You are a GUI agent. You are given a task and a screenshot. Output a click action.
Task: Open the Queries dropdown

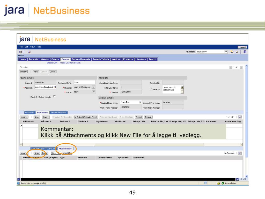(226, 52)
